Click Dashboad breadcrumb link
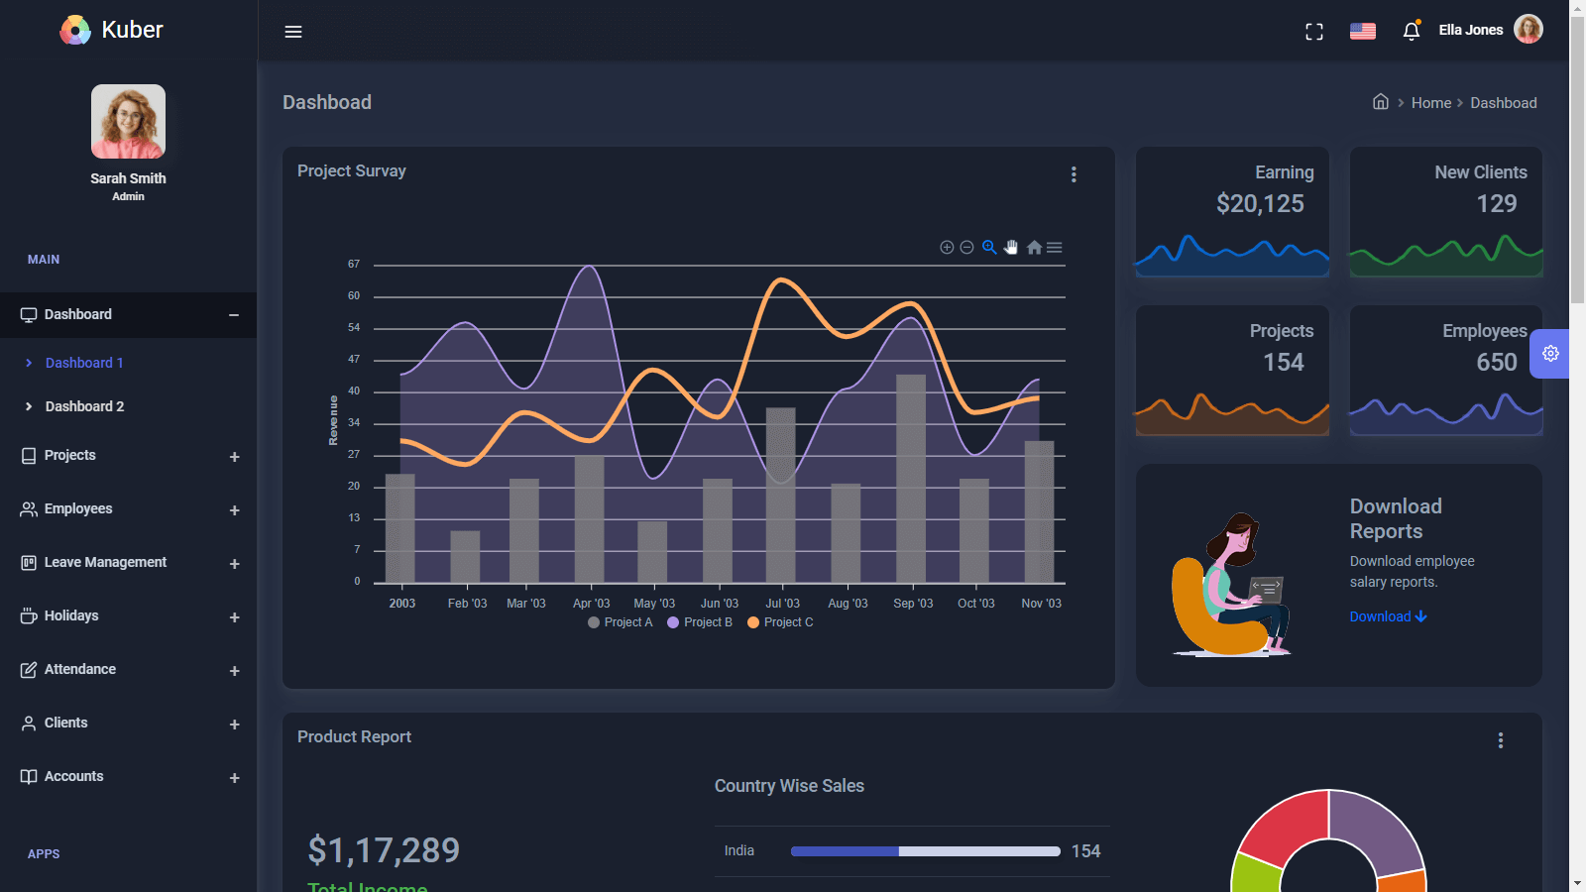Image resolution: width=1586 pixels, height=892 pixels. [x=1504, y=103]
